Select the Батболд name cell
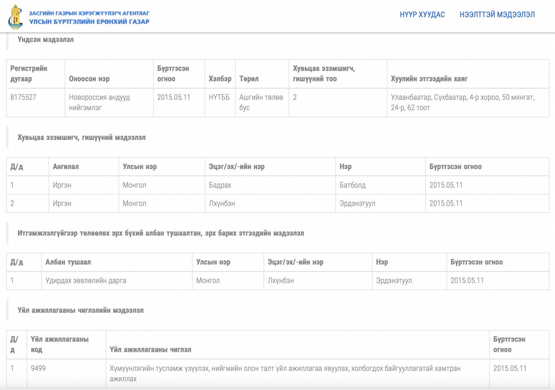This screenshot has height=390, width=555. pos(380,185)
